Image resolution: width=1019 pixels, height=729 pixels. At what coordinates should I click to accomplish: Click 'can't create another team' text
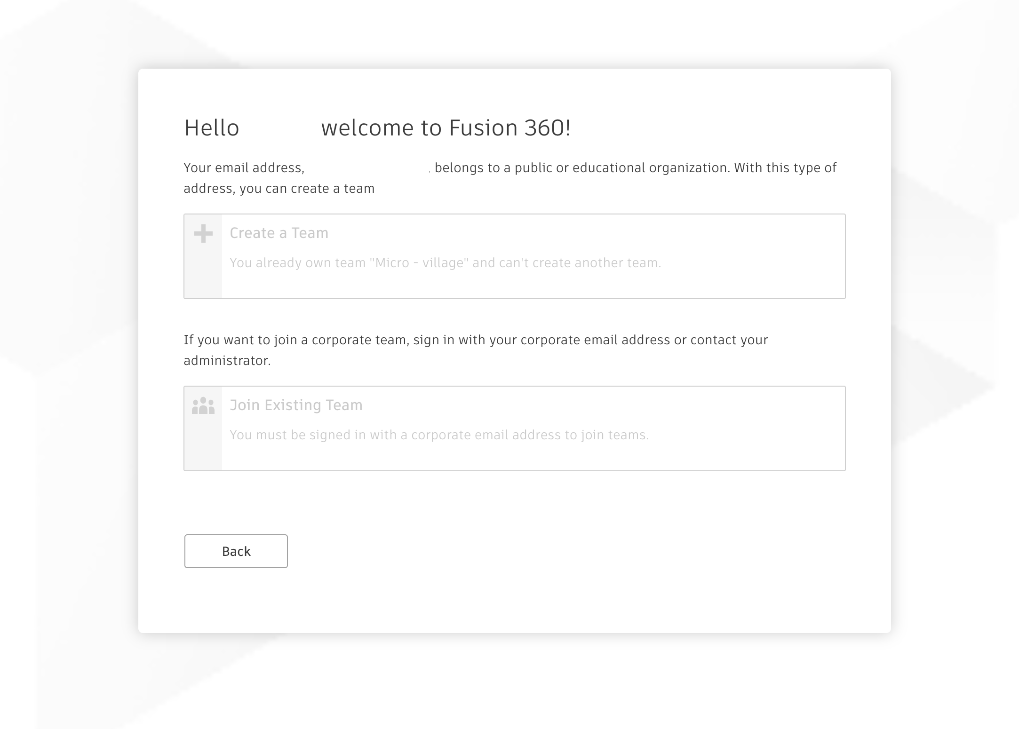580,263
